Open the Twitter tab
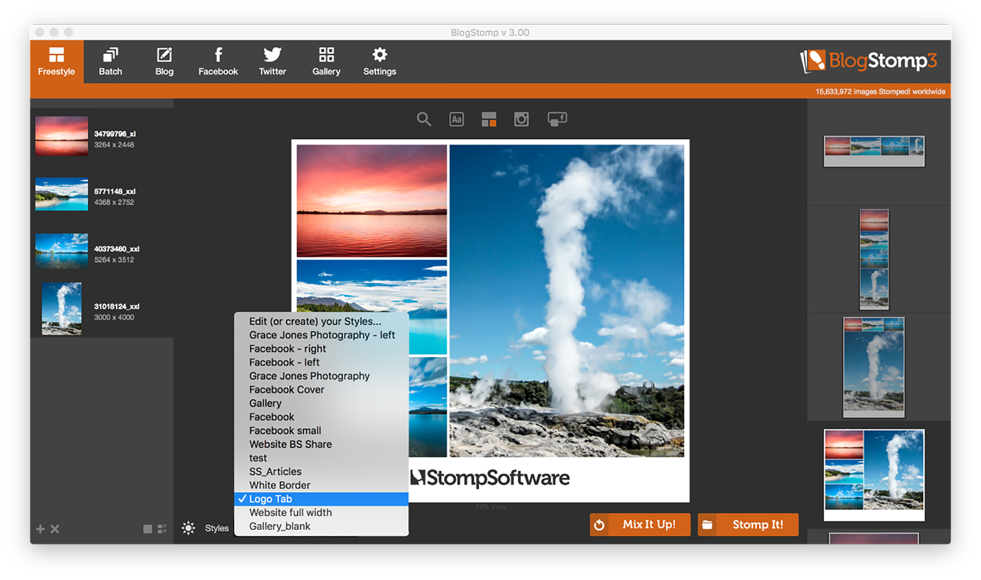 (x=272, y=62)
